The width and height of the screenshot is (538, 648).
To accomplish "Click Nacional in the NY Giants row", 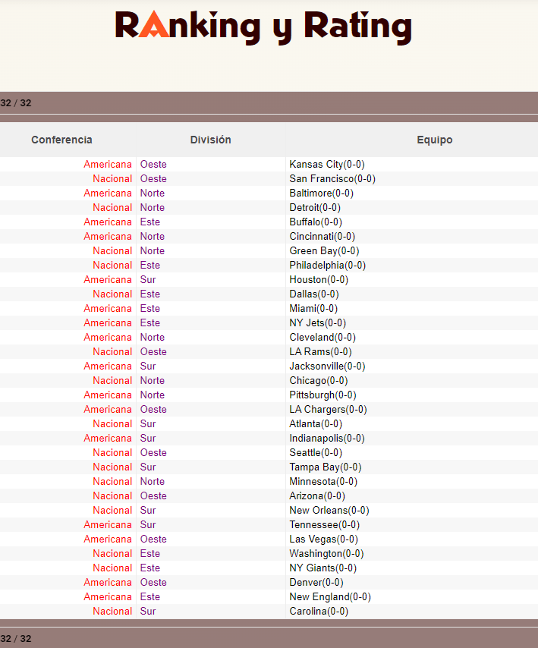I will pos(112,568).
